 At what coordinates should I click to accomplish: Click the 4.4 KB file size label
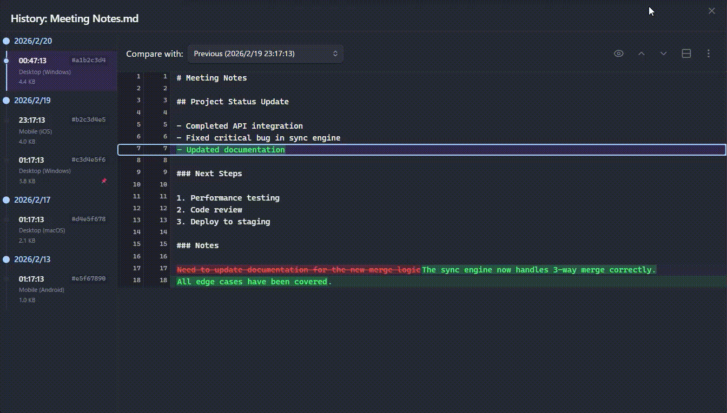coord(27,82)
